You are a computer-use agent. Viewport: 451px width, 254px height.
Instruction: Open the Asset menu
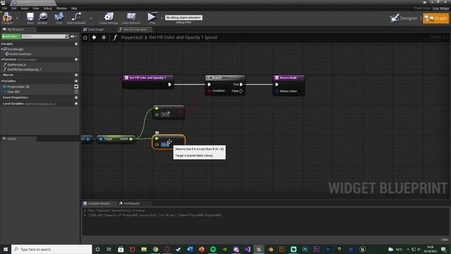pos(25,8)
